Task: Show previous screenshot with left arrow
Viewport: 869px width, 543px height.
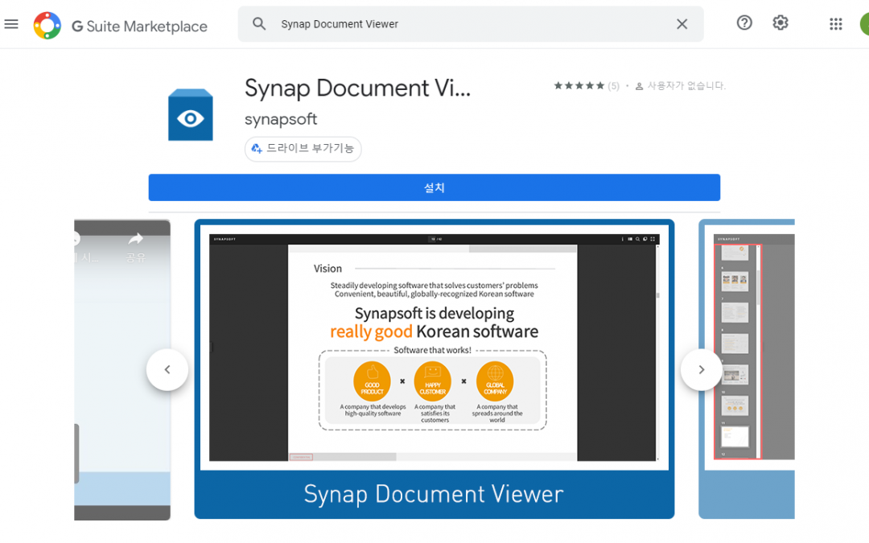Action: click(x=167, y=369)
